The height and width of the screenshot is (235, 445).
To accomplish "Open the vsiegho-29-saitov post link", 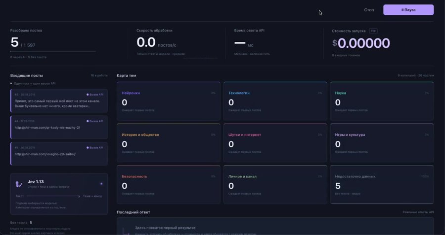I will coord(45,154).
